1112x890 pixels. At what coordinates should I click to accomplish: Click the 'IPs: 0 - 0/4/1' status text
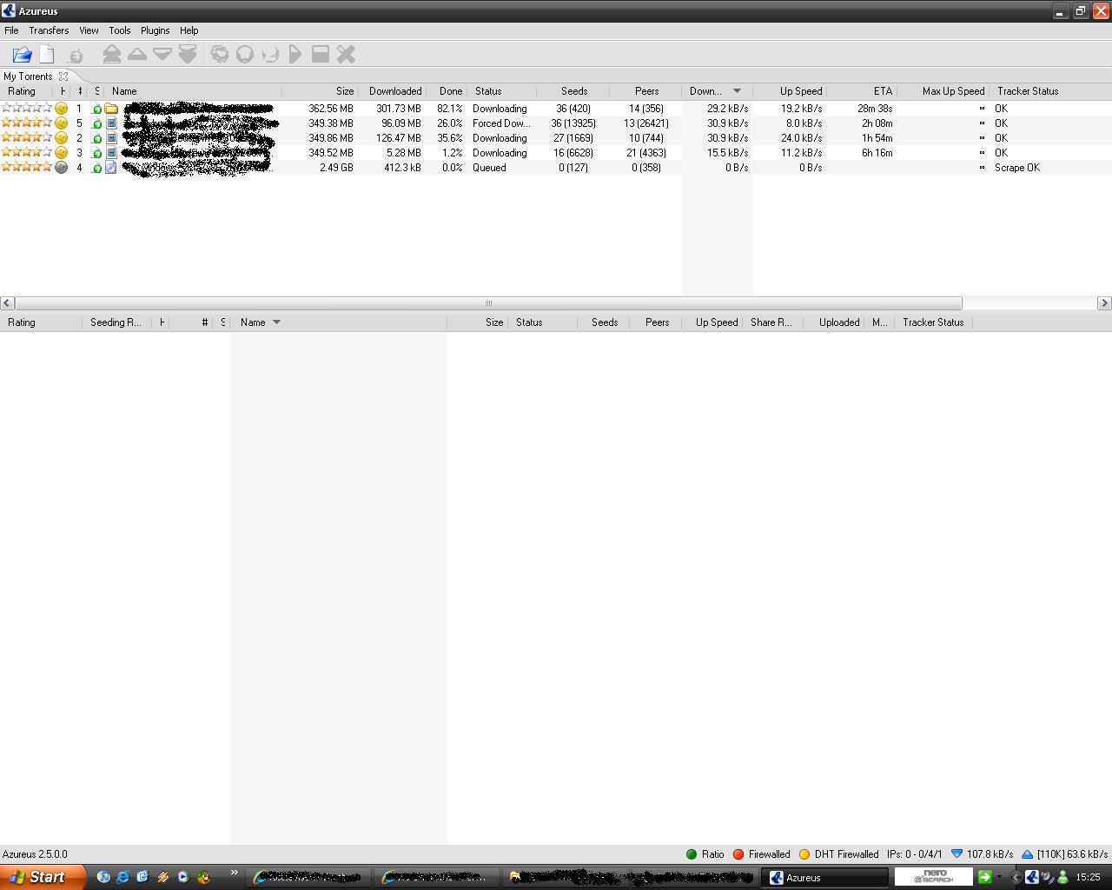(915, 854)
